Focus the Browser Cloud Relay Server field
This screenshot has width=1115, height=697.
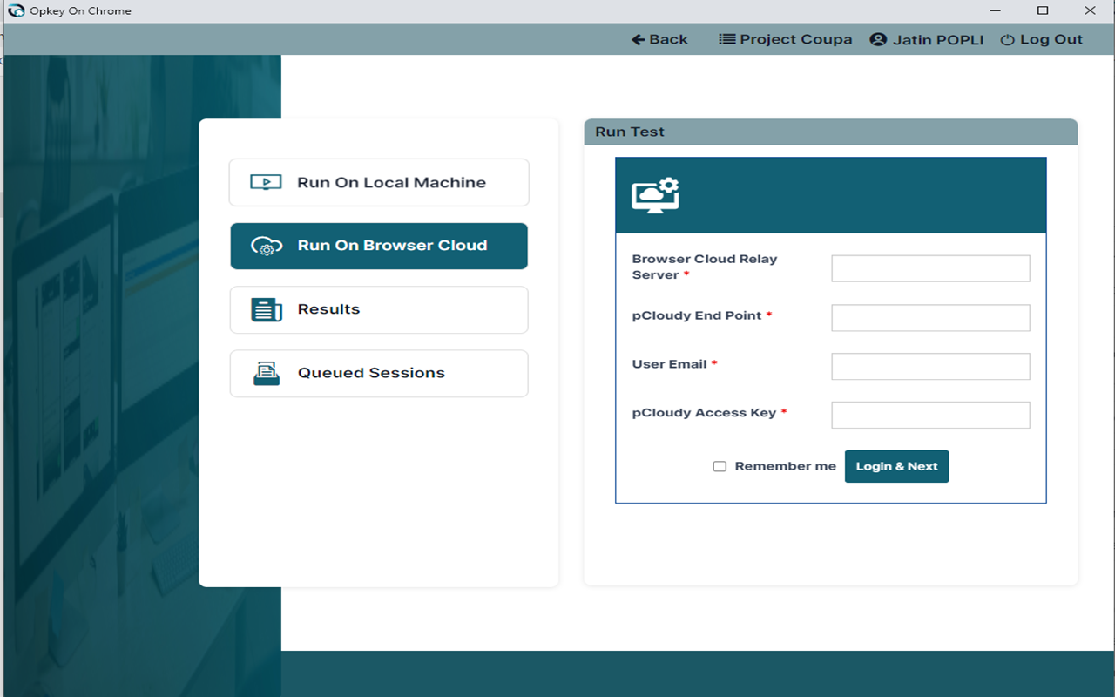930,268
